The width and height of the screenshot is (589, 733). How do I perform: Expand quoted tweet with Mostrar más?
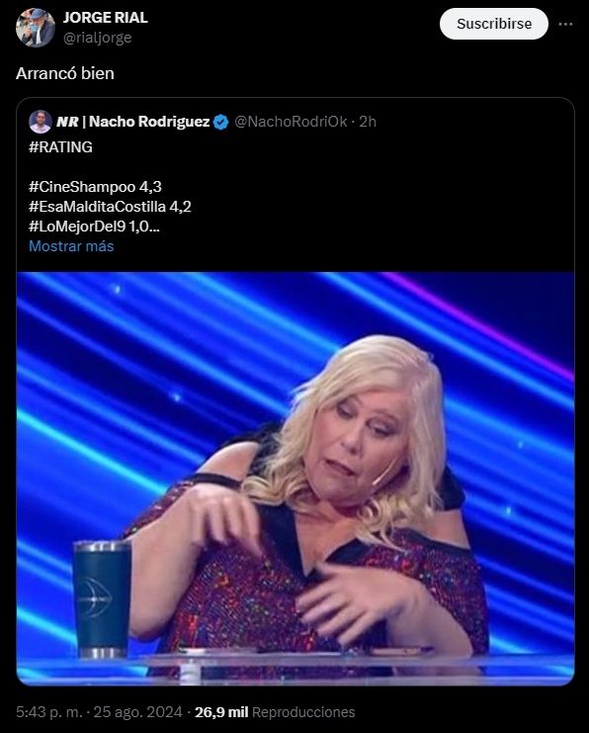(x=71, y=246)
